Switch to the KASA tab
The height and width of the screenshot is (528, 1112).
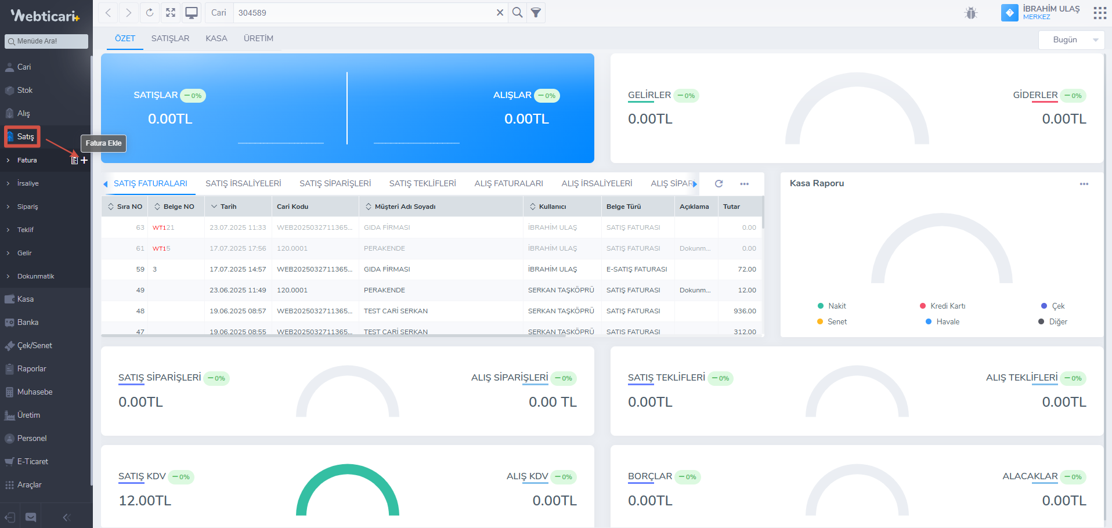216,38
